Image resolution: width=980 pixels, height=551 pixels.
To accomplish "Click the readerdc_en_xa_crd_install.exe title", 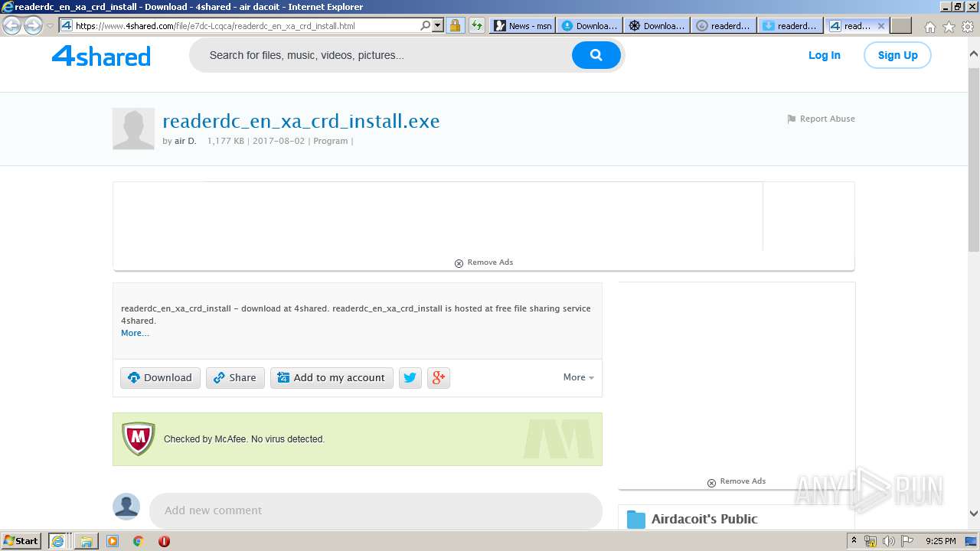I will [x=301, y=121].
